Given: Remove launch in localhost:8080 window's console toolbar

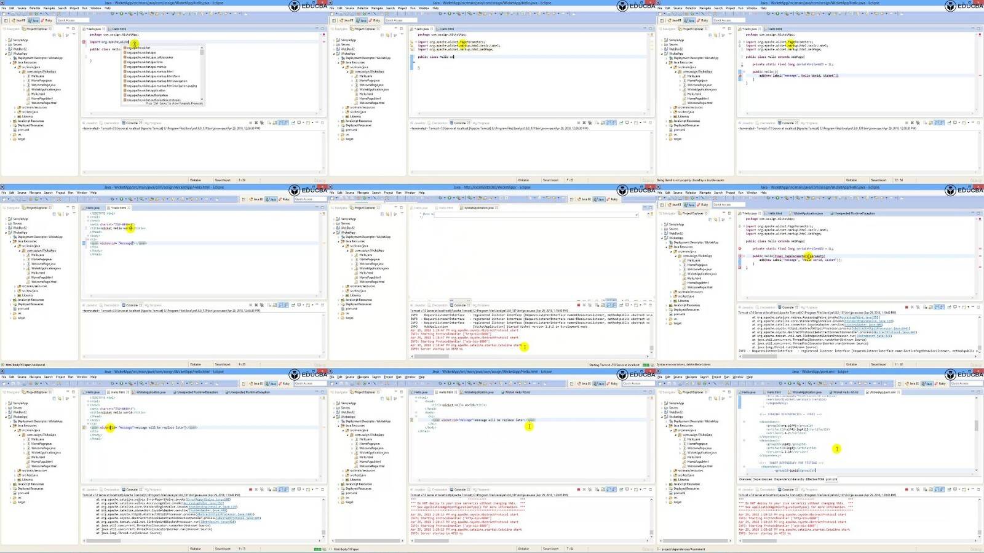Looking at the screenshot, I should [x=585, y=305].
